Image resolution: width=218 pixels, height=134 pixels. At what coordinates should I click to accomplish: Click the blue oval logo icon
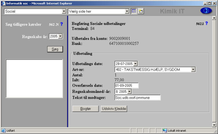(x=206, y=11)
